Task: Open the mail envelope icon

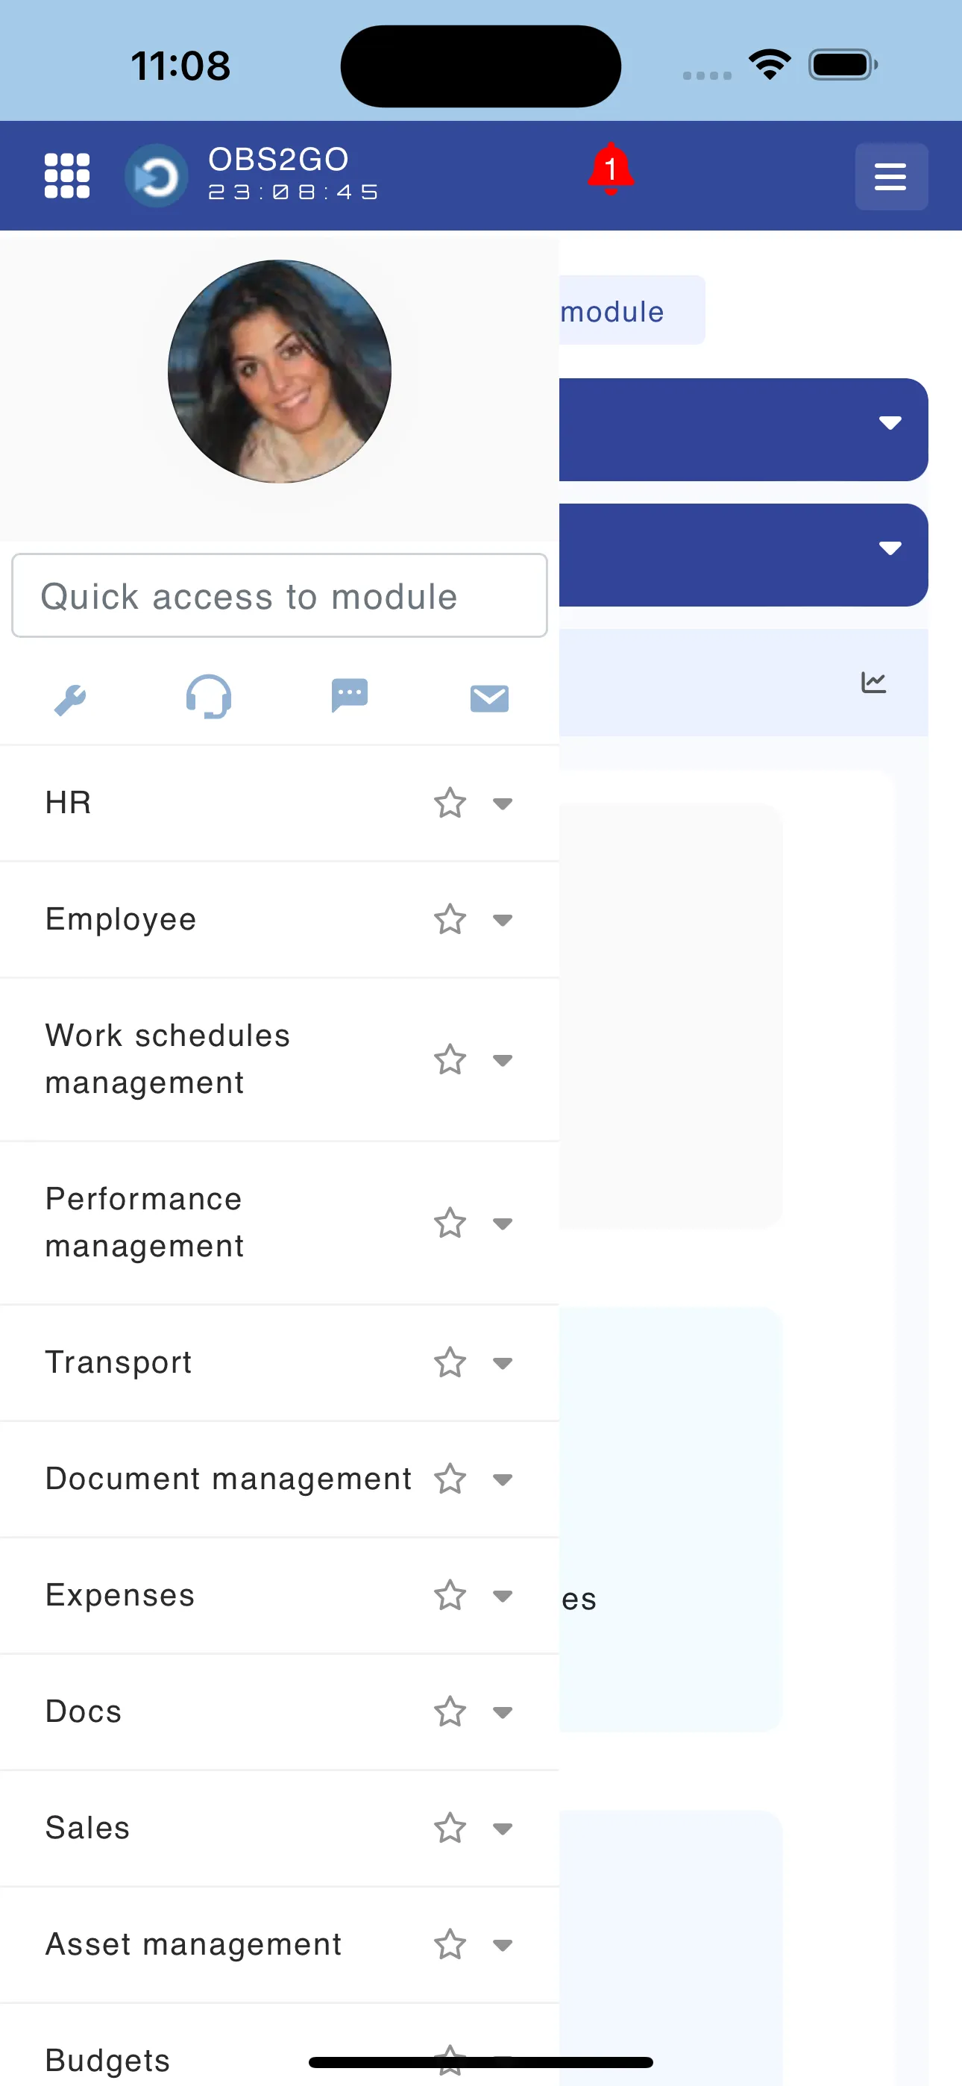Action: point(489,698)
